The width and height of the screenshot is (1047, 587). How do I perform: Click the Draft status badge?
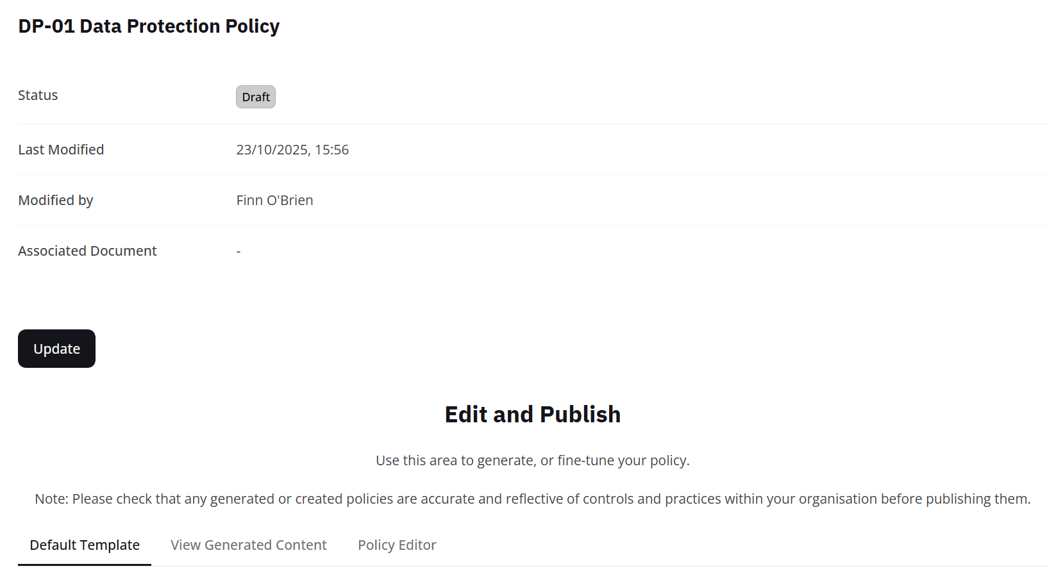point(256,97)
